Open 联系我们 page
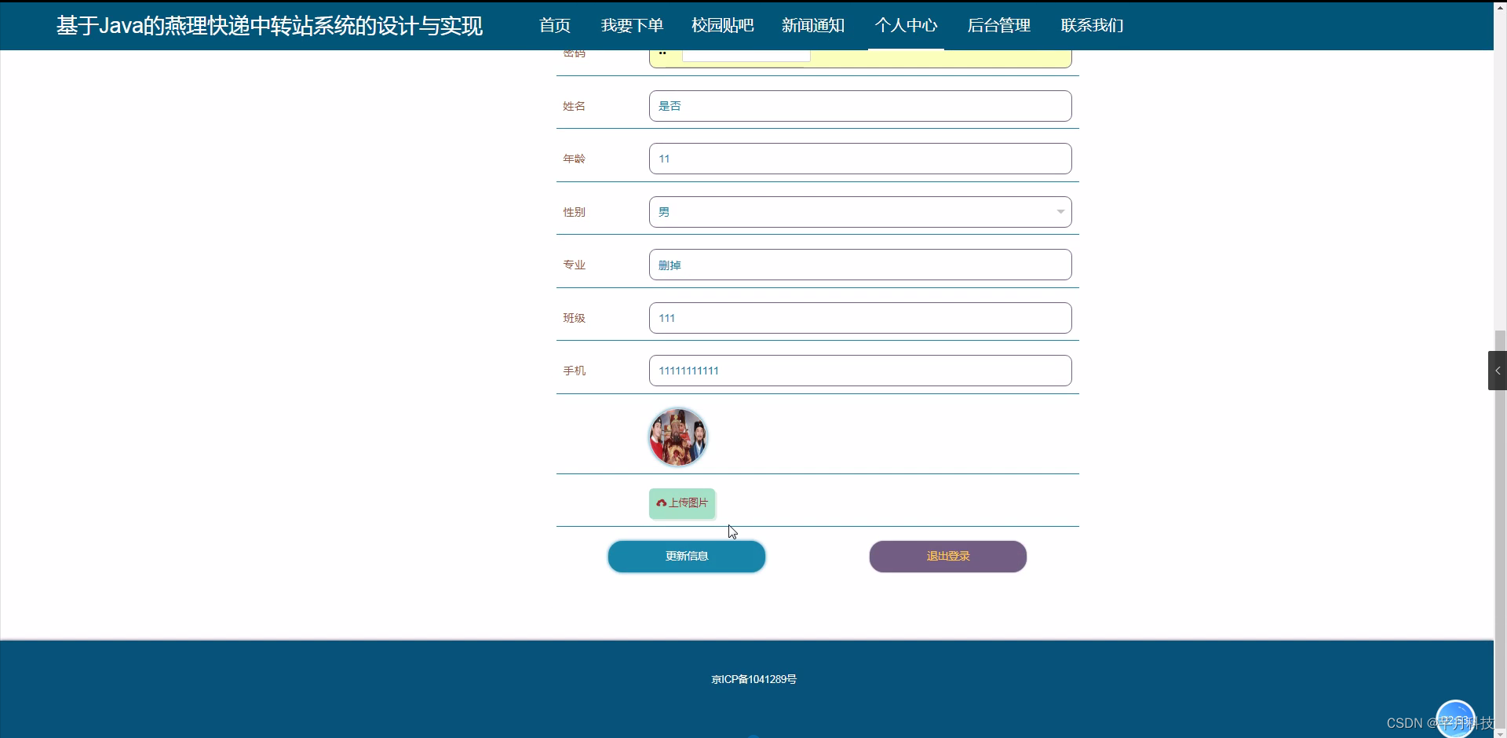 1092,25
